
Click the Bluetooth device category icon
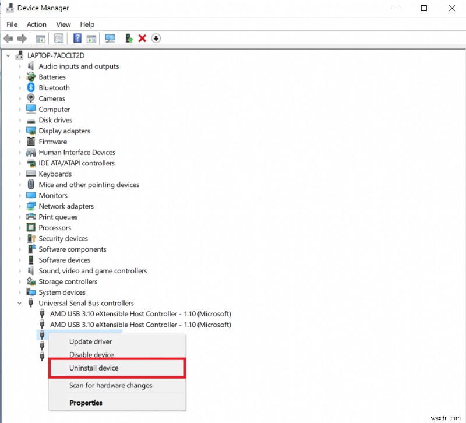(32, 87)
